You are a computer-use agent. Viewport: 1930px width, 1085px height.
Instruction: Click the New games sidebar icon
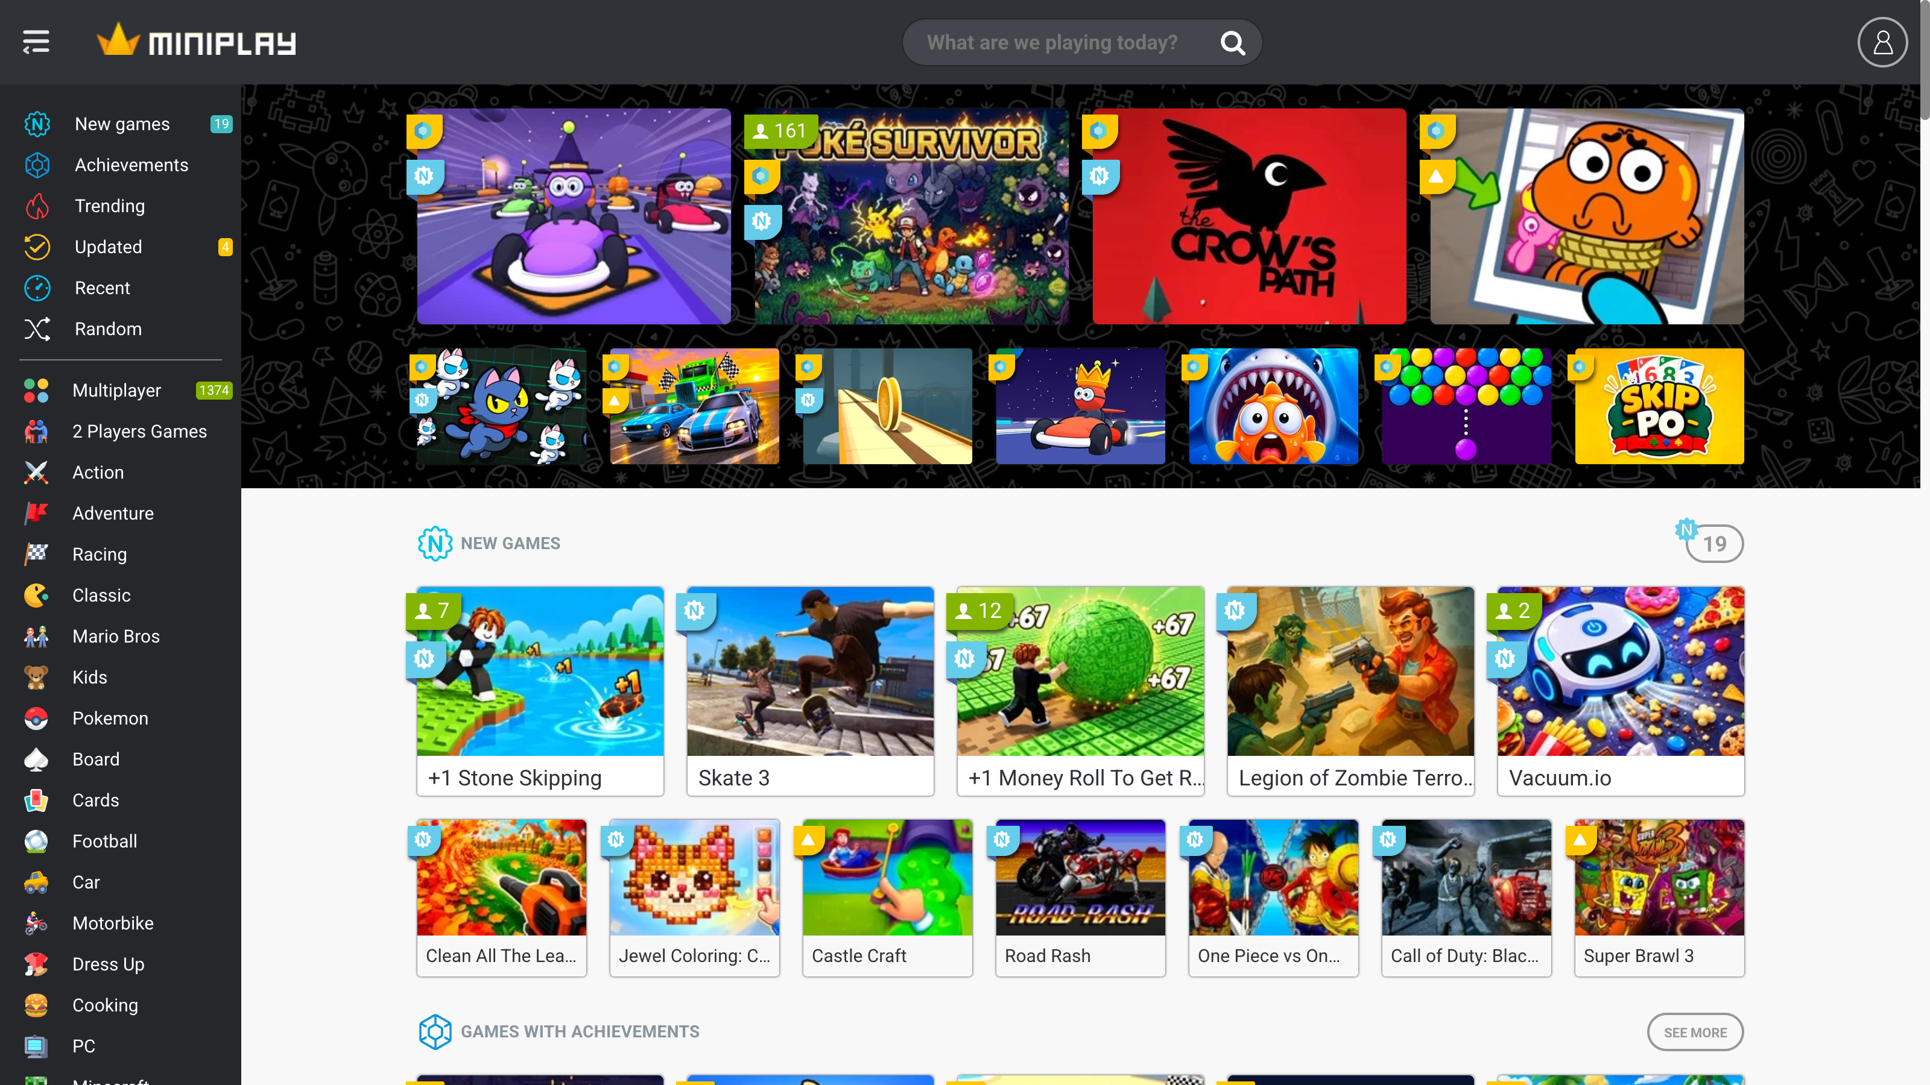tap(37, 124)
